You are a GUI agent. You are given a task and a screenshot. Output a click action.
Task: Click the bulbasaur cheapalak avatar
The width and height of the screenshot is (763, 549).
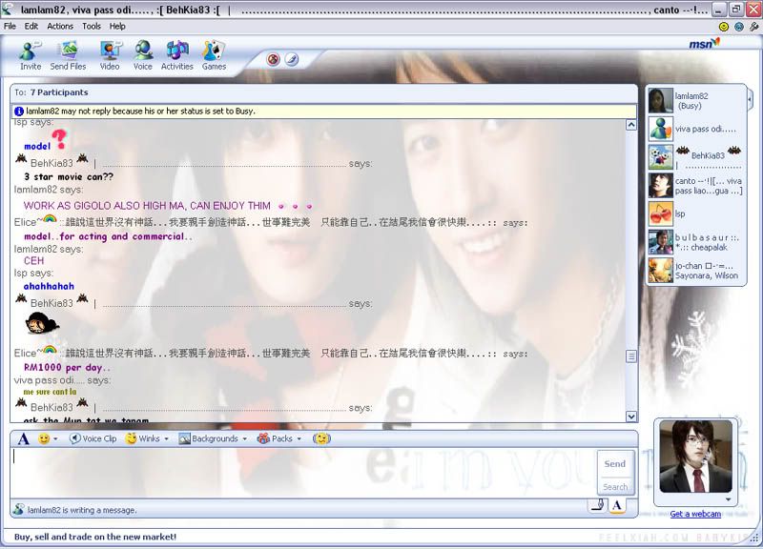[x=660, y=242]
